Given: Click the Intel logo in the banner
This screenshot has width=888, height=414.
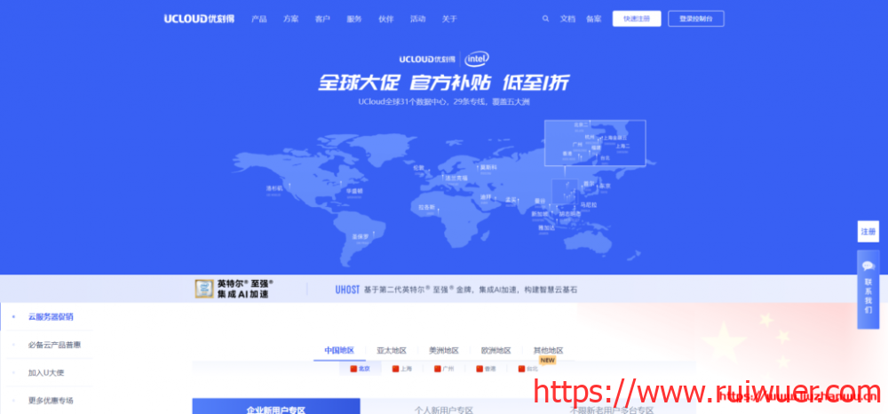Looking at the screenshot, I should [477, 59].
